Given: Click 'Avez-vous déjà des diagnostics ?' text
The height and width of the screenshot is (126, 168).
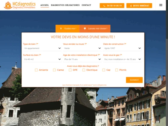Looking at the screenshot, I should tap(83, 66).
